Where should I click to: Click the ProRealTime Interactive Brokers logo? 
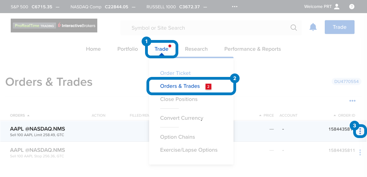click(54, 26)
